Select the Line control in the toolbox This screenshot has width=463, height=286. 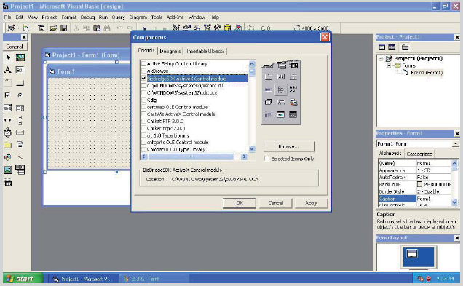20,157
